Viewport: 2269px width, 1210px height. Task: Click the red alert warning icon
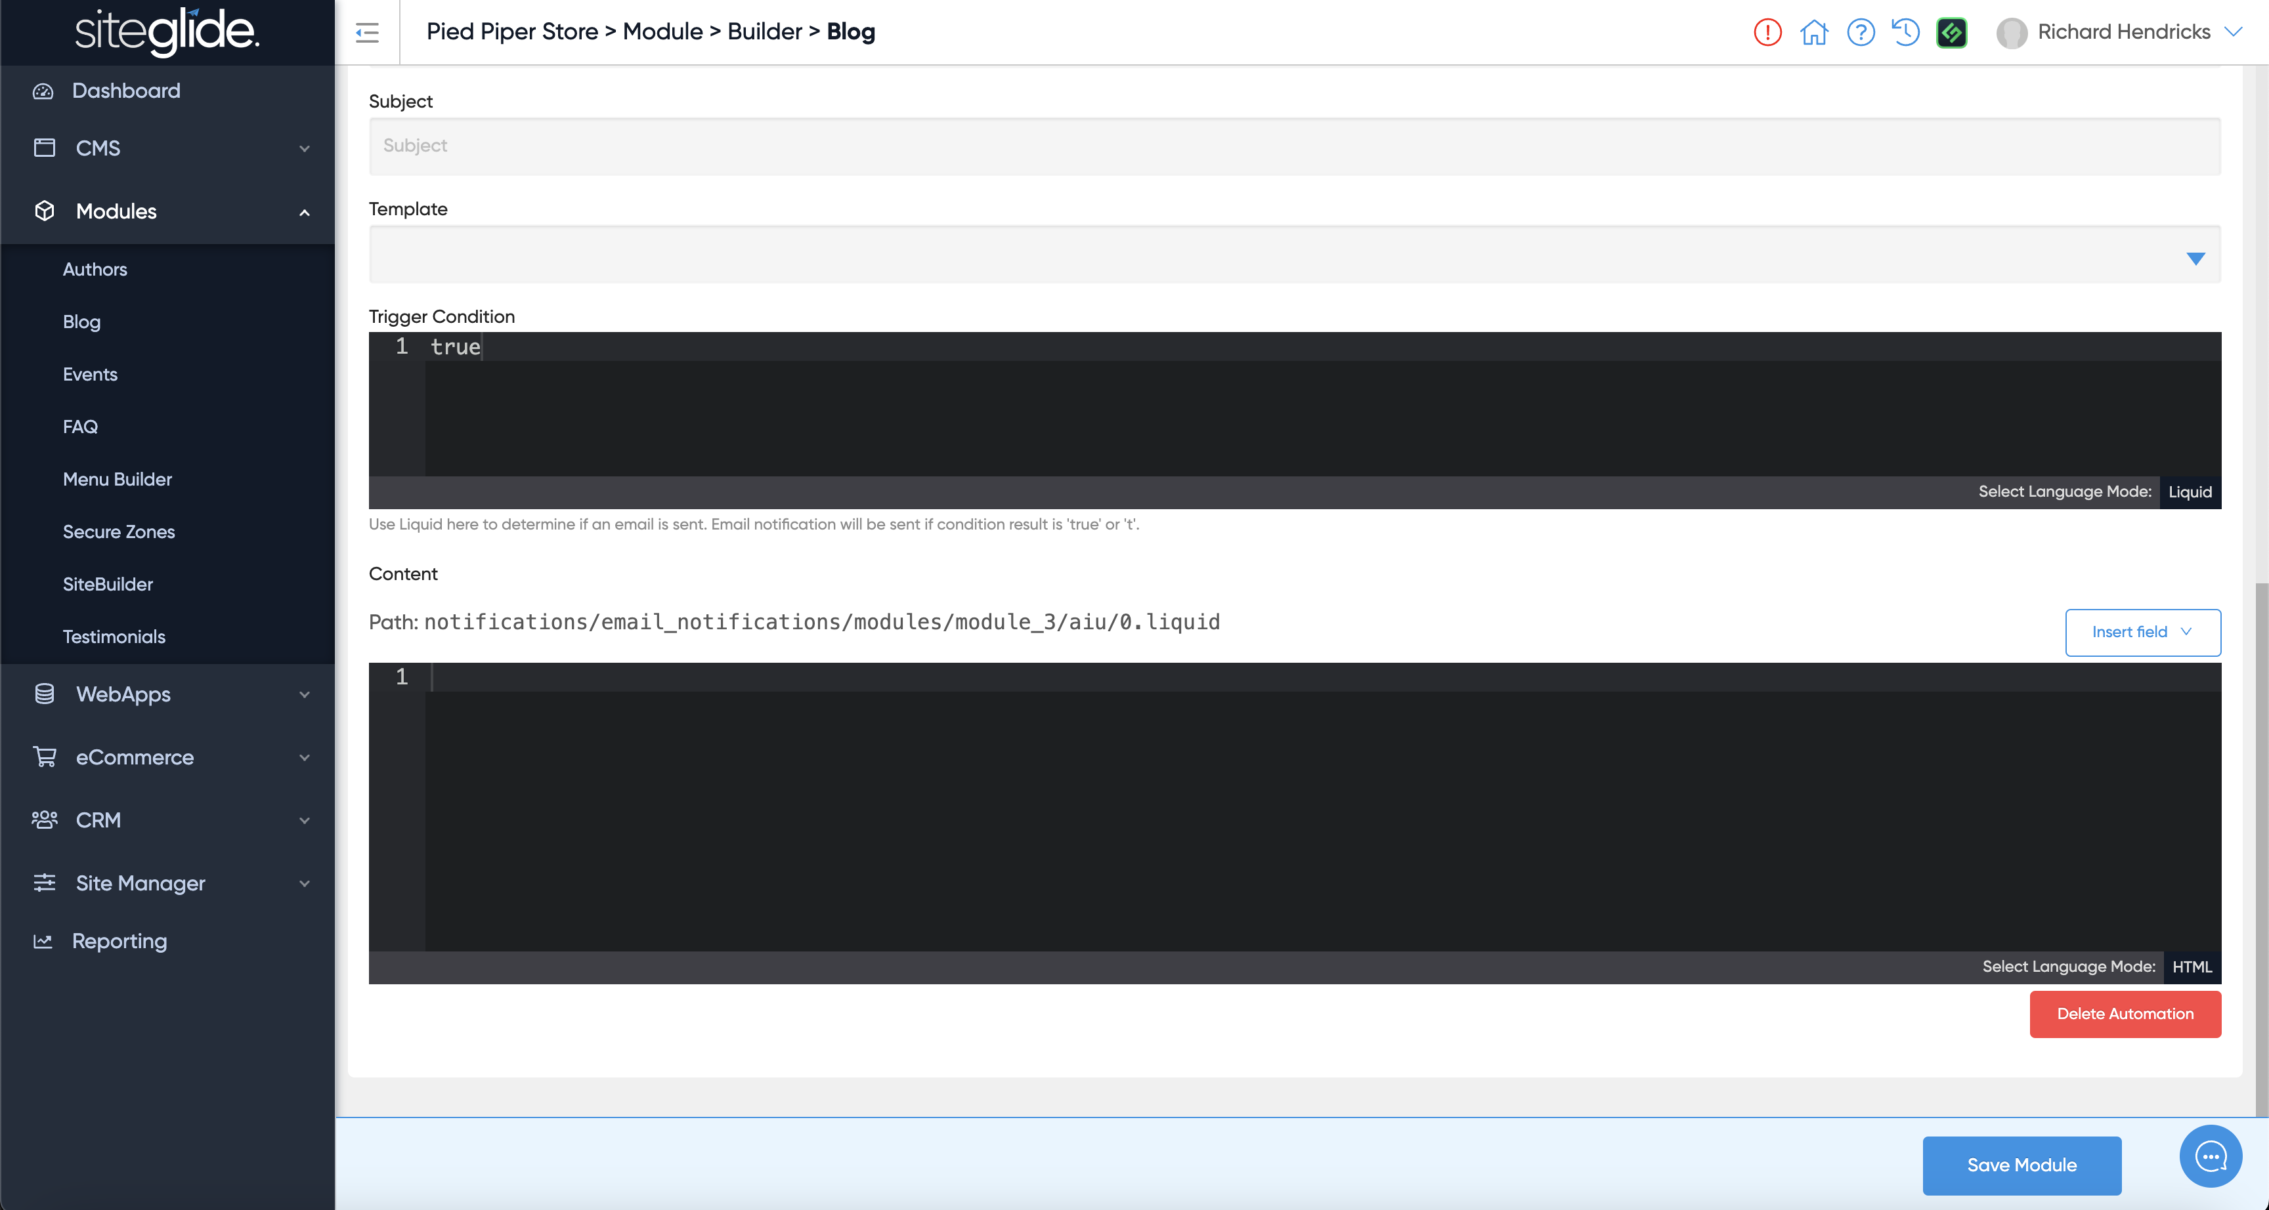click(1767, 33)
